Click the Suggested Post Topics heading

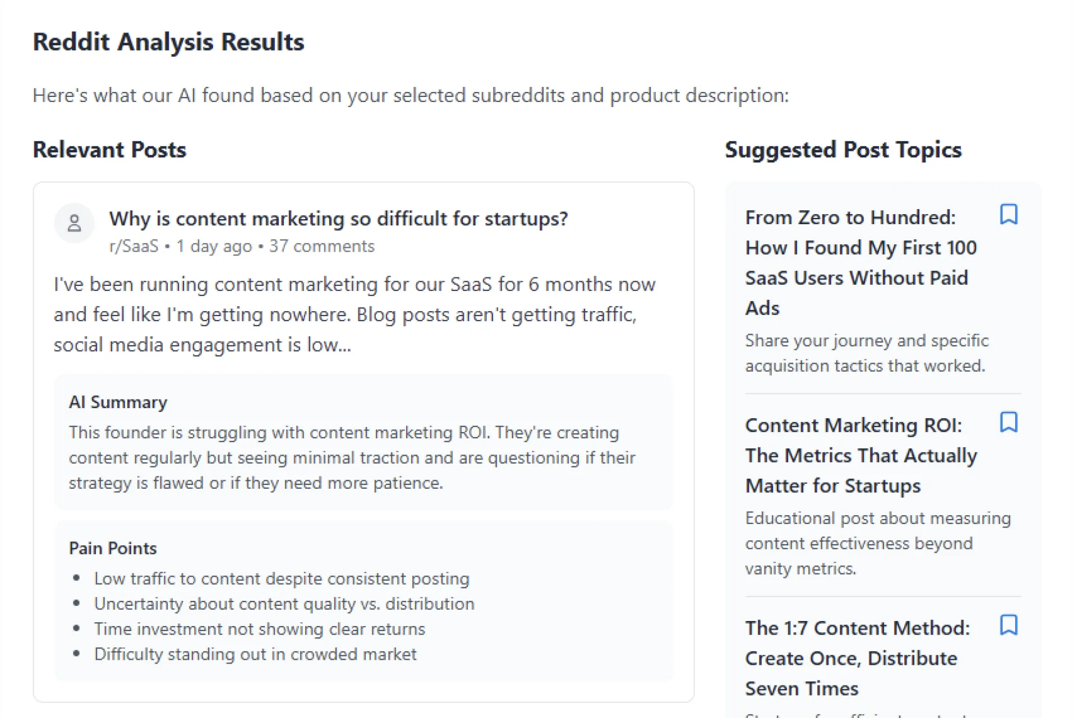[x=843, y=150]
